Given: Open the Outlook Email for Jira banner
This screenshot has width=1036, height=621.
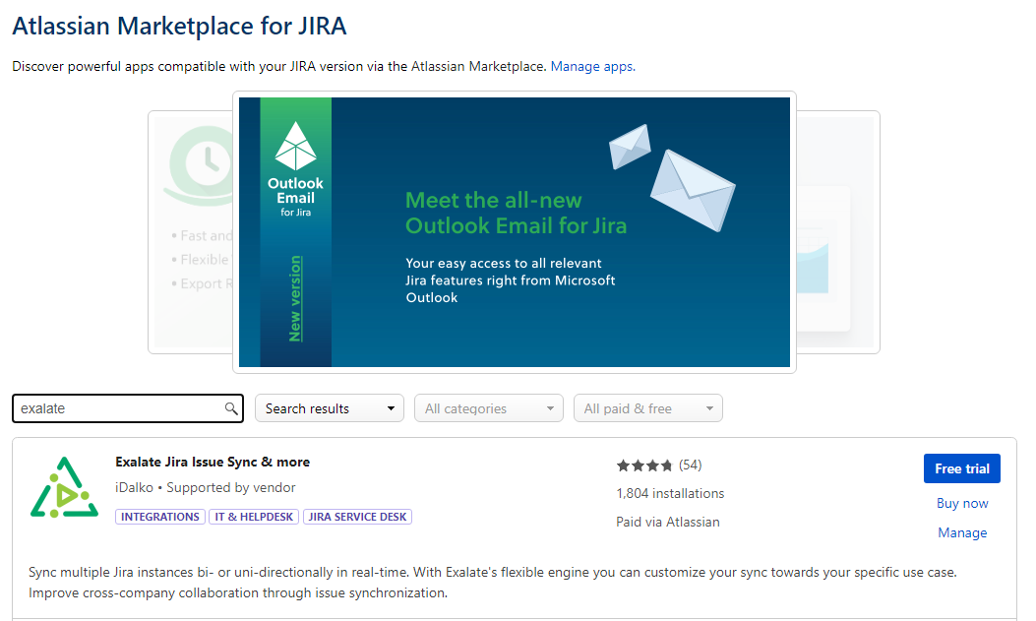Looking at the screenshot, I should click(x=514, y=232).
